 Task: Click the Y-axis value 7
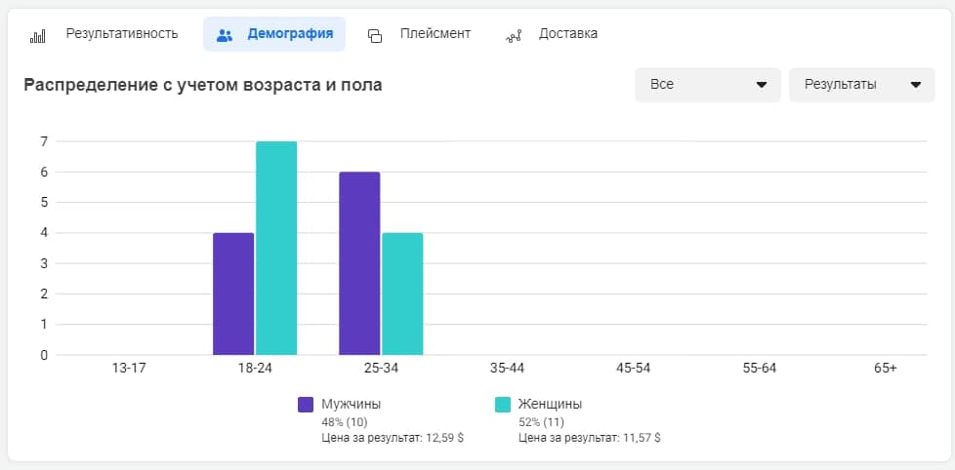pyautogui.click(x=43, y=141)
